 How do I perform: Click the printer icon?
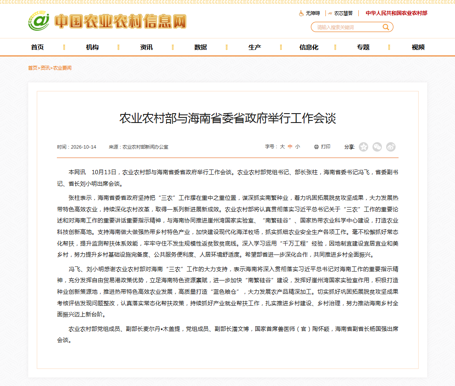(x=316, y=147)
